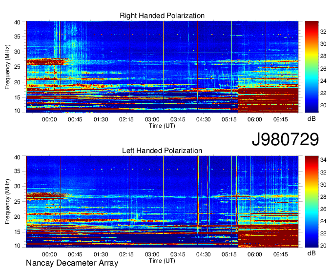
Task: Click the 03:00 time tick under top plot
Action: (x=152, y=119)
